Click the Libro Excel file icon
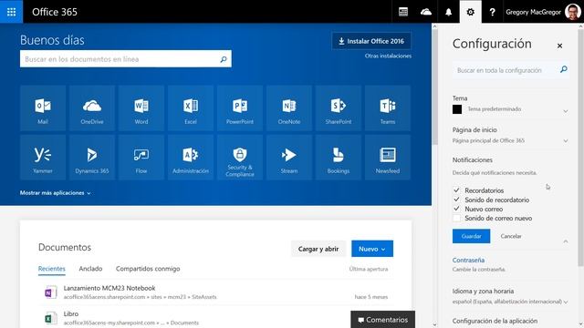The height and width of the screenshot is (328, 584). coord(50,318)
